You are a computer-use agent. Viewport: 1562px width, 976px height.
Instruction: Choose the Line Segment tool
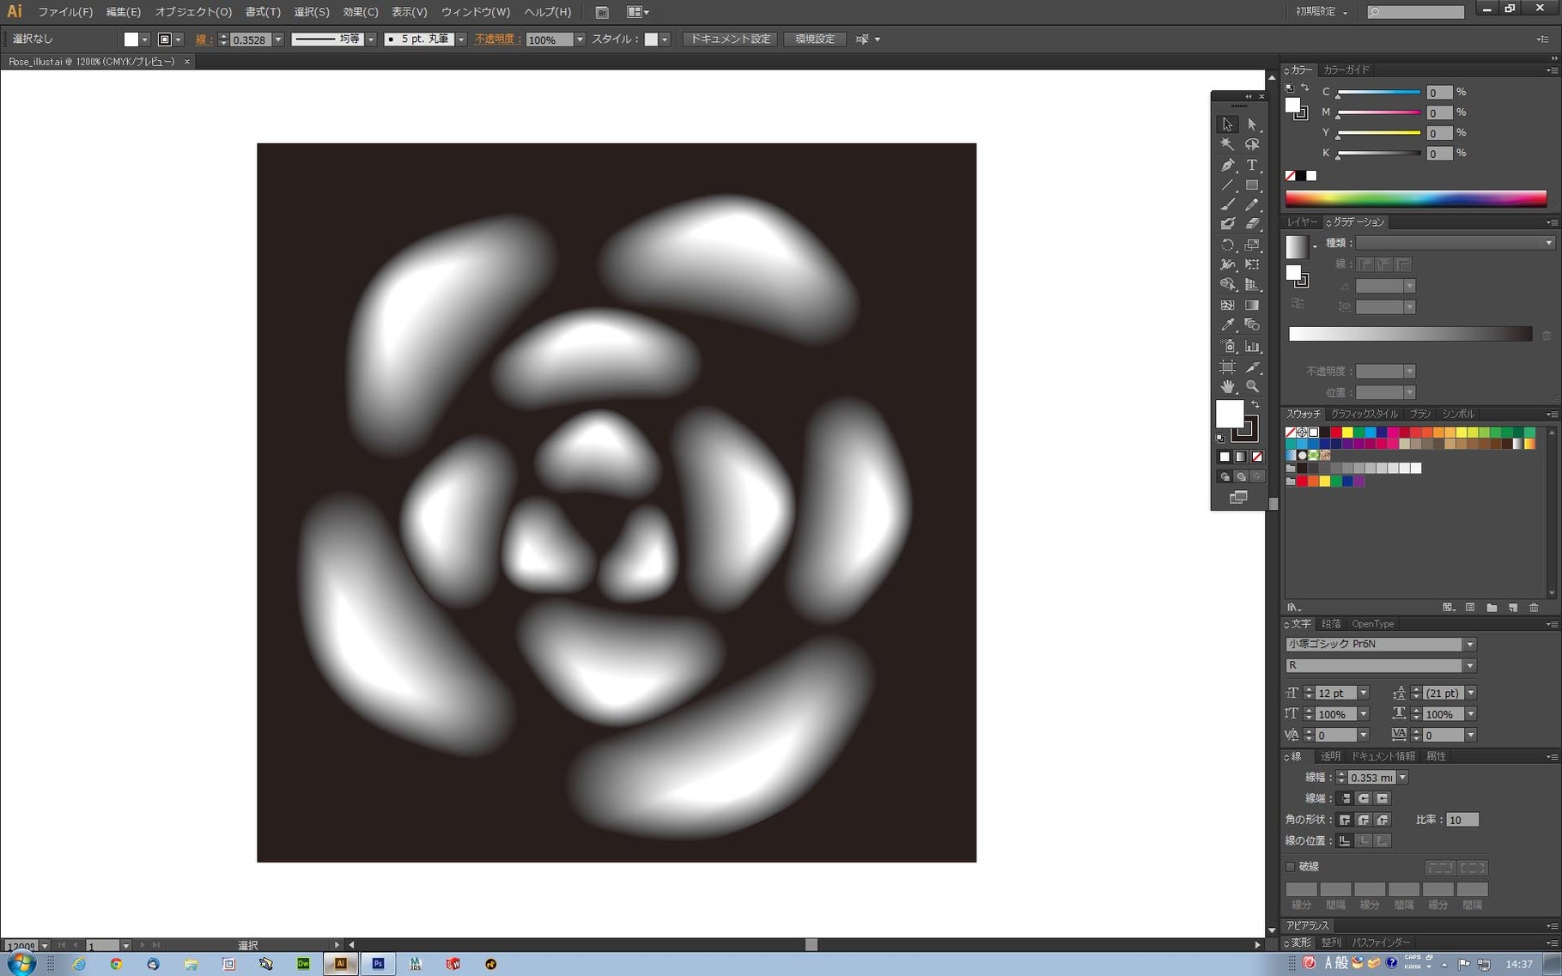tap(1227, 185)
